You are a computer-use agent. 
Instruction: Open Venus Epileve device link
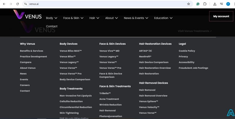click(149, 101)
